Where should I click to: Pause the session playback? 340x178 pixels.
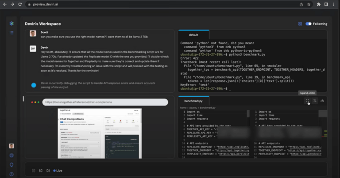coord(34,170)
